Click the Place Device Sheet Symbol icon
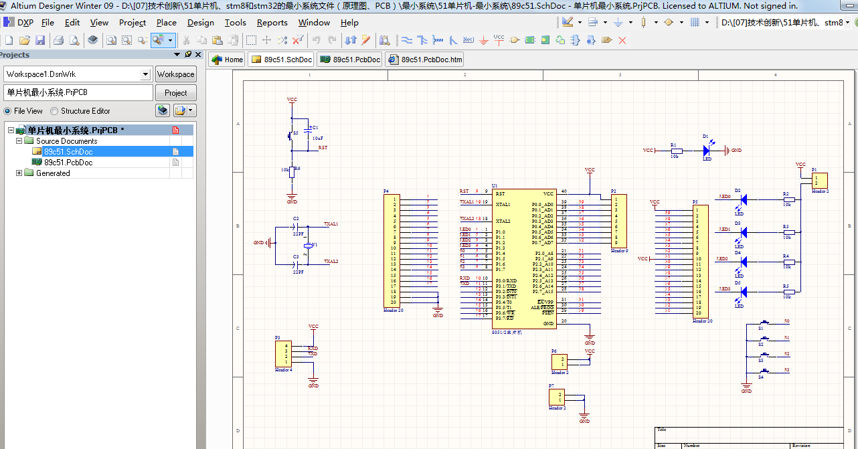The height and width of the screenshot is (449, 858). [560, 40]
